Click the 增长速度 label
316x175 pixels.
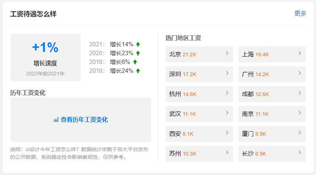point(45,63)
